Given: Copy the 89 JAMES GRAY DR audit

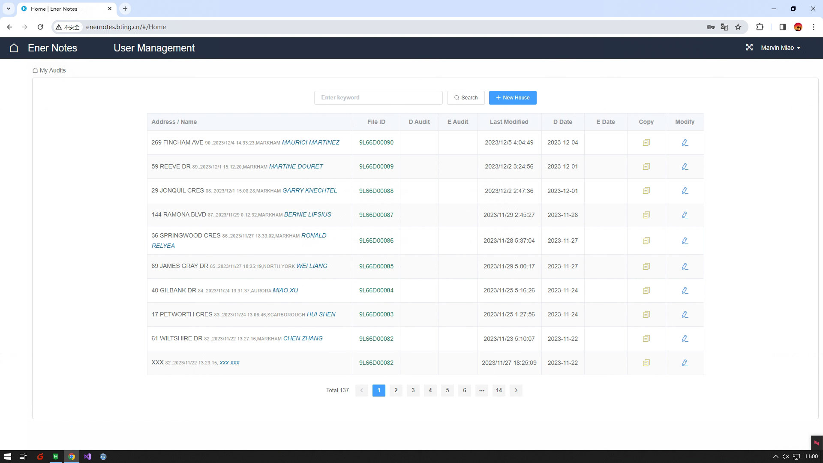Looking at the screenshot, I should tap(646, 266).
